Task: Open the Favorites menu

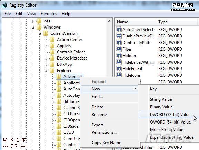Action: (x=49, y=13)
